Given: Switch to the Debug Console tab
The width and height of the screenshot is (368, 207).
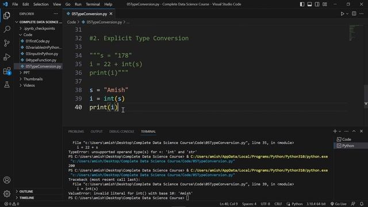Looking at the screenshot, I should (x=121, y=132).
